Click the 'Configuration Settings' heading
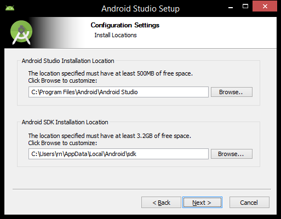 [125, 25]
